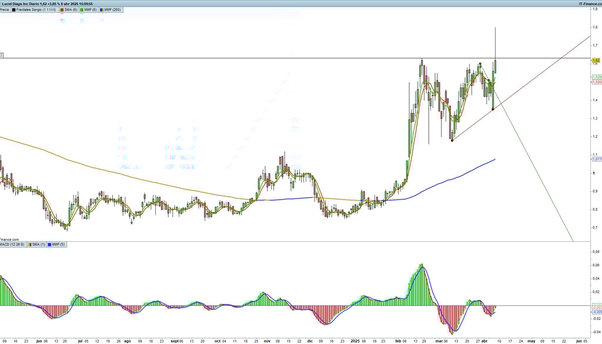Image resolution: width=602 pixels, height=344 pixels.
Task: Click the MMP (5) blue swatch in the MACD panel
Action: click(49, 244)
